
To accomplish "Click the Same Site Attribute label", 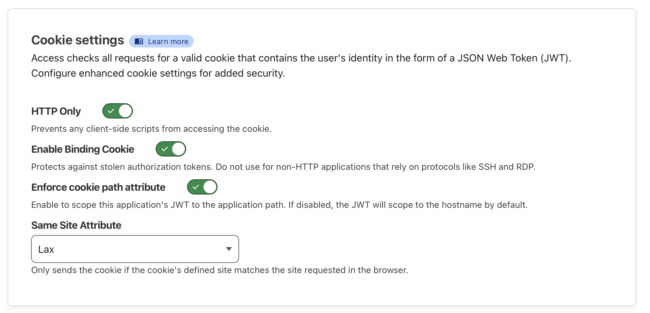I will 76,225.
